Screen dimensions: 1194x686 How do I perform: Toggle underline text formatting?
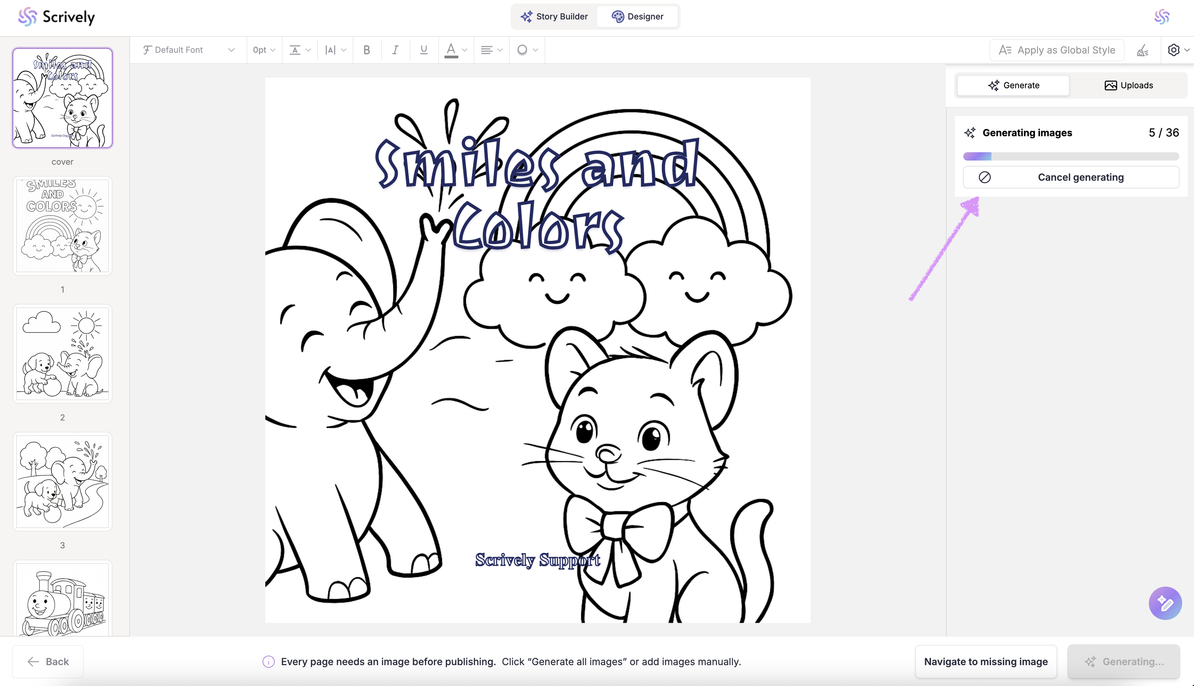tap(424, 50)
